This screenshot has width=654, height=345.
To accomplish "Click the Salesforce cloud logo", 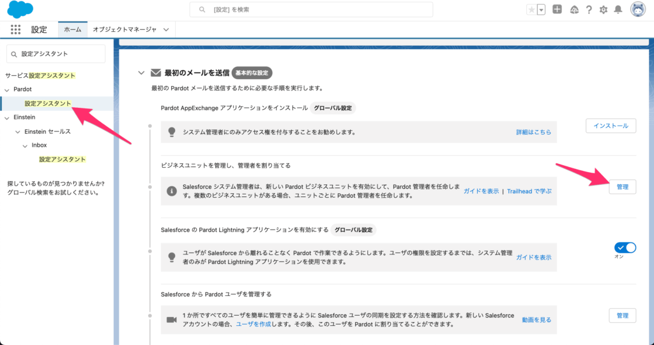I will (x=20, y=10).
